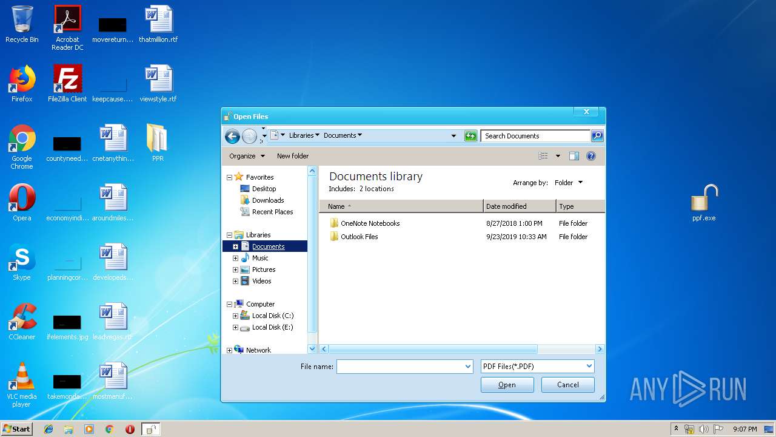Click the File name input field
The image size is (776, 437).
tap(400, 367)
